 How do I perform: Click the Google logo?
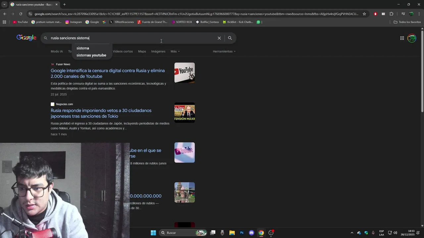26,38
